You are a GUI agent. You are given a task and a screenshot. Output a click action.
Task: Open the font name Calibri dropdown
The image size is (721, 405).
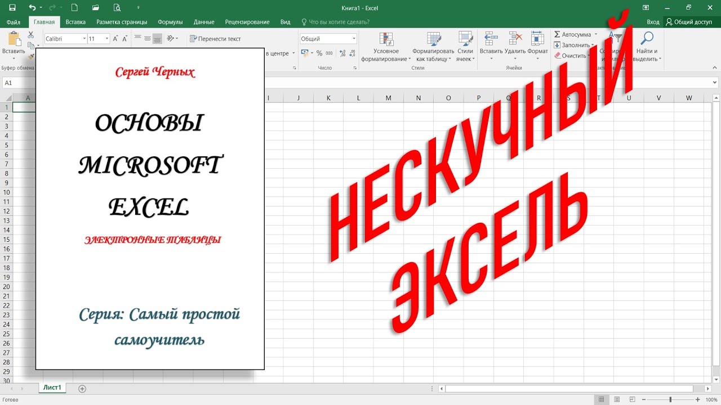coord(84,39)
